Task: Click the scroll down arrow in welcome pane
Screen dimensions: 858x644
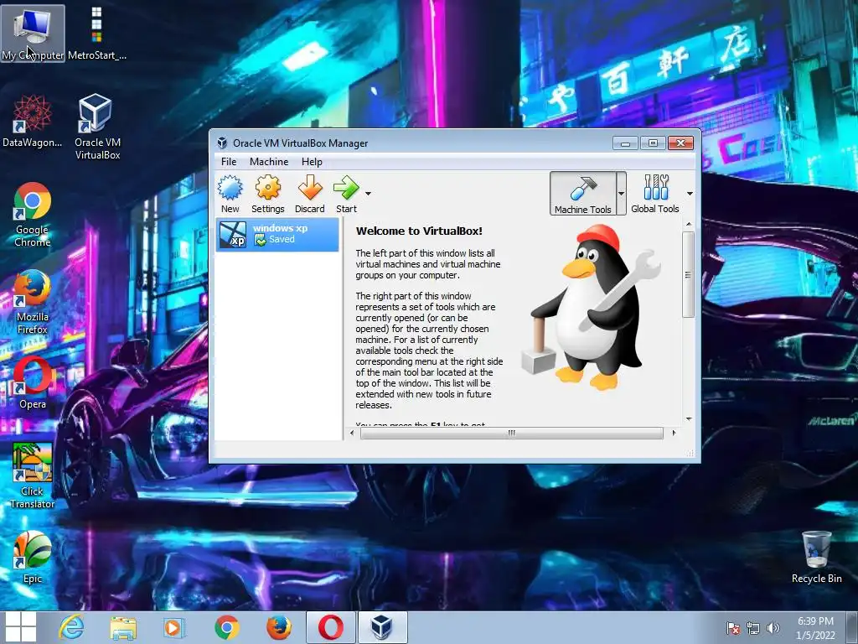Action: 689,419
